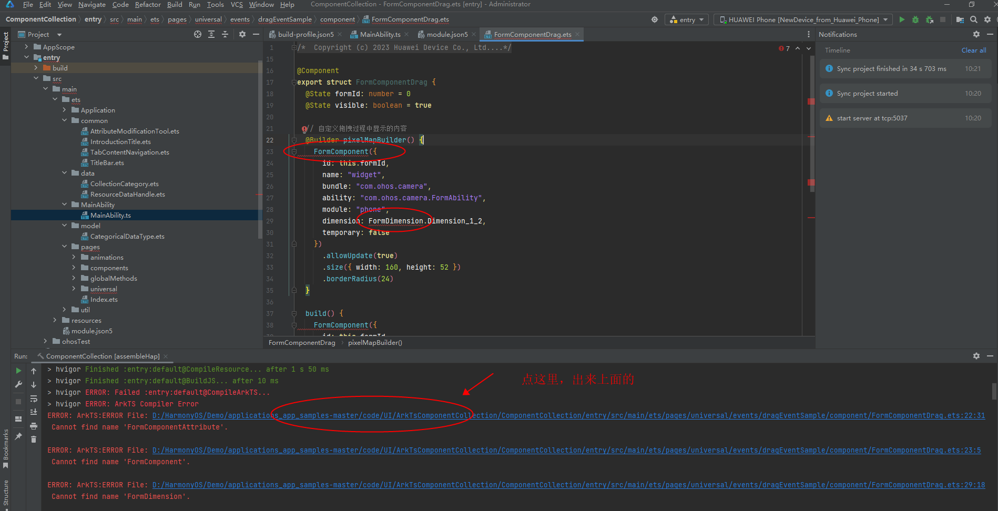Image resolution: width=998 pixels, height=511 pixels.
Task: Click the error count indicator showing 7
Action: 784,48
